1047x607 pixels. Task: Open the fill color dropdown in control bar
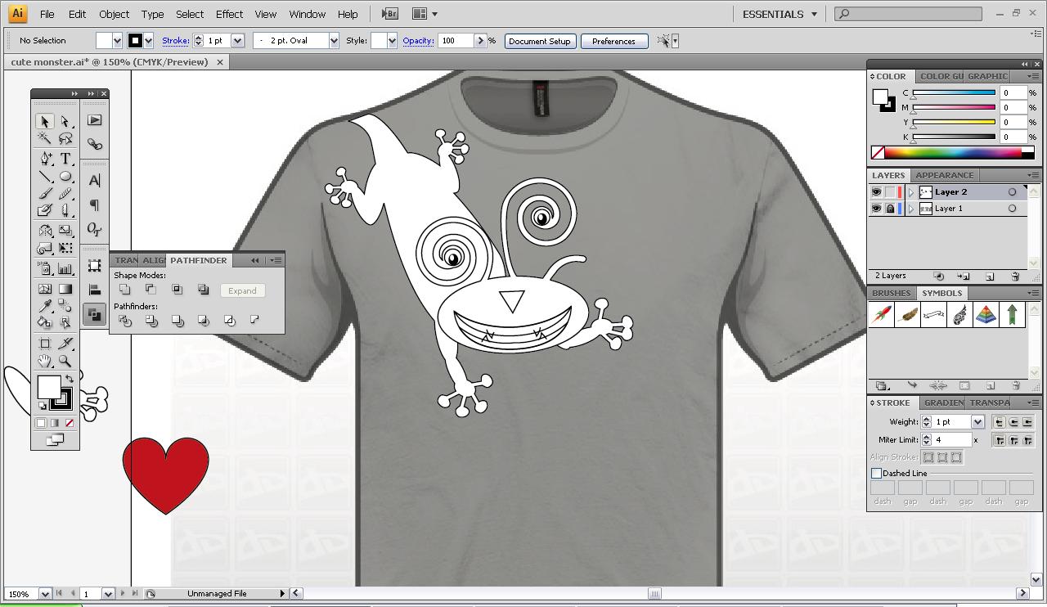(117, 40)
